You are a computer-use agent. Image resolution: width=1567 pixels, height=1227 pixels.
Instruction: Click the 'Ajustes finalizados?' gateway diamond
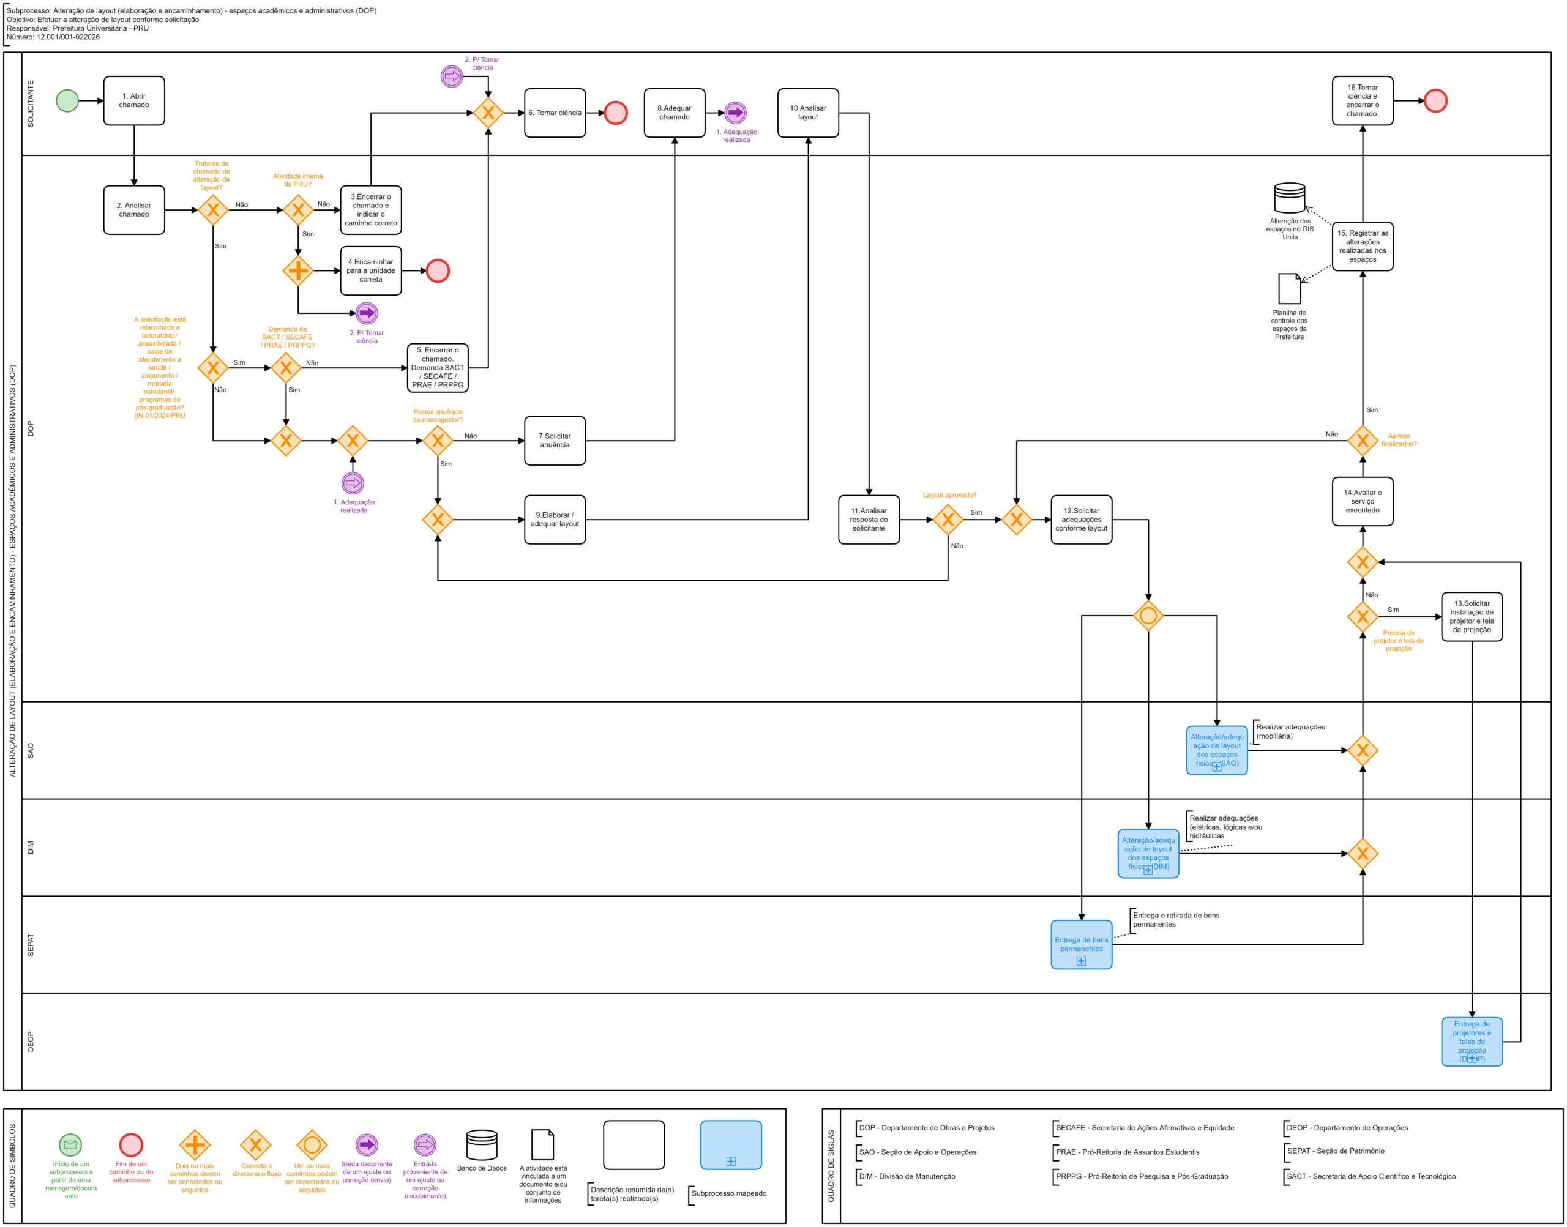coord(1362,441)
